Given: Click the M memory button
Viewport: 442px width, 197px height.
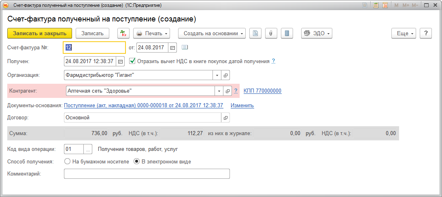Looking at the screenshot, I should [x=396, y=5].
